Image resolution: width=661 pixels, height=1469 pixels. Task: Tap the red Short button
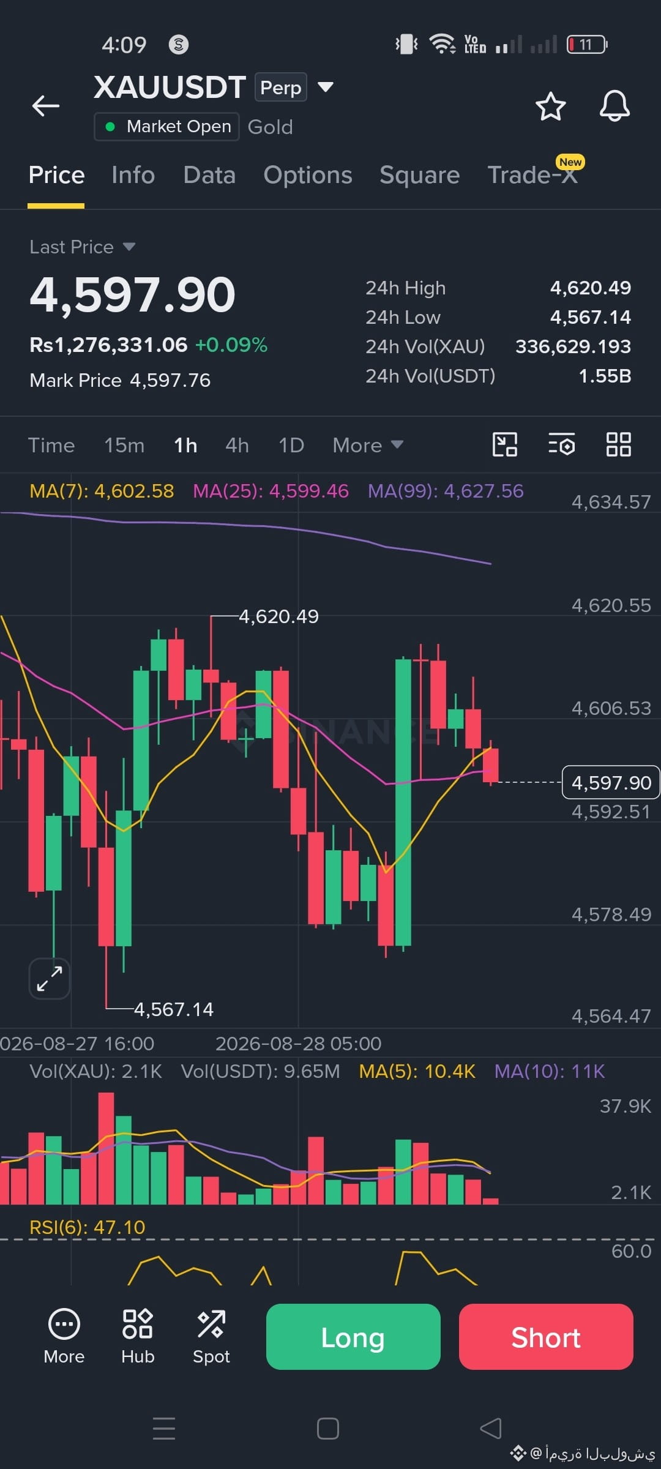(546, 1337)
